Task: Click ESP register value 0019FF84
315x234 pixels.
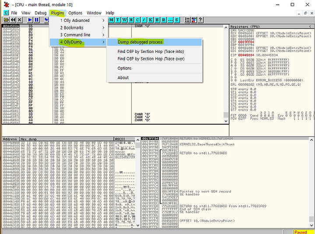Action: pos(246,42)
